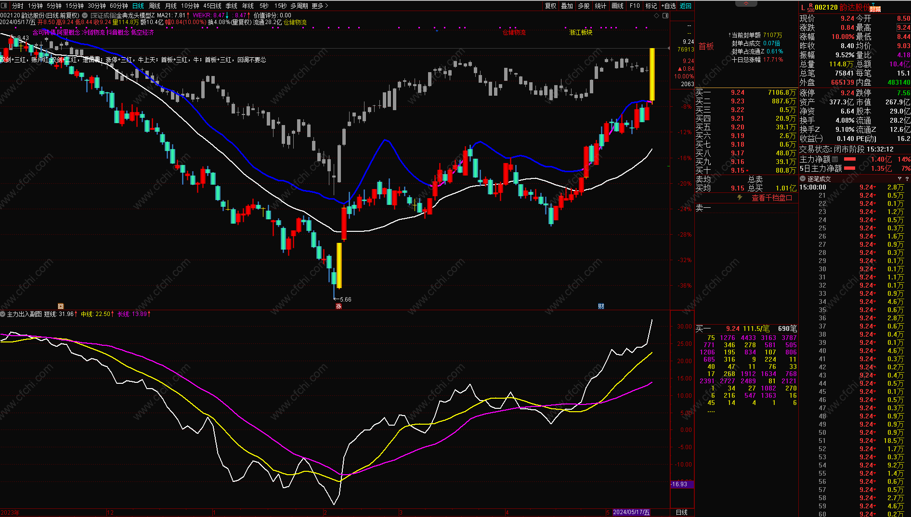Collapse panel using the red up chevron handle

[746, 3]
